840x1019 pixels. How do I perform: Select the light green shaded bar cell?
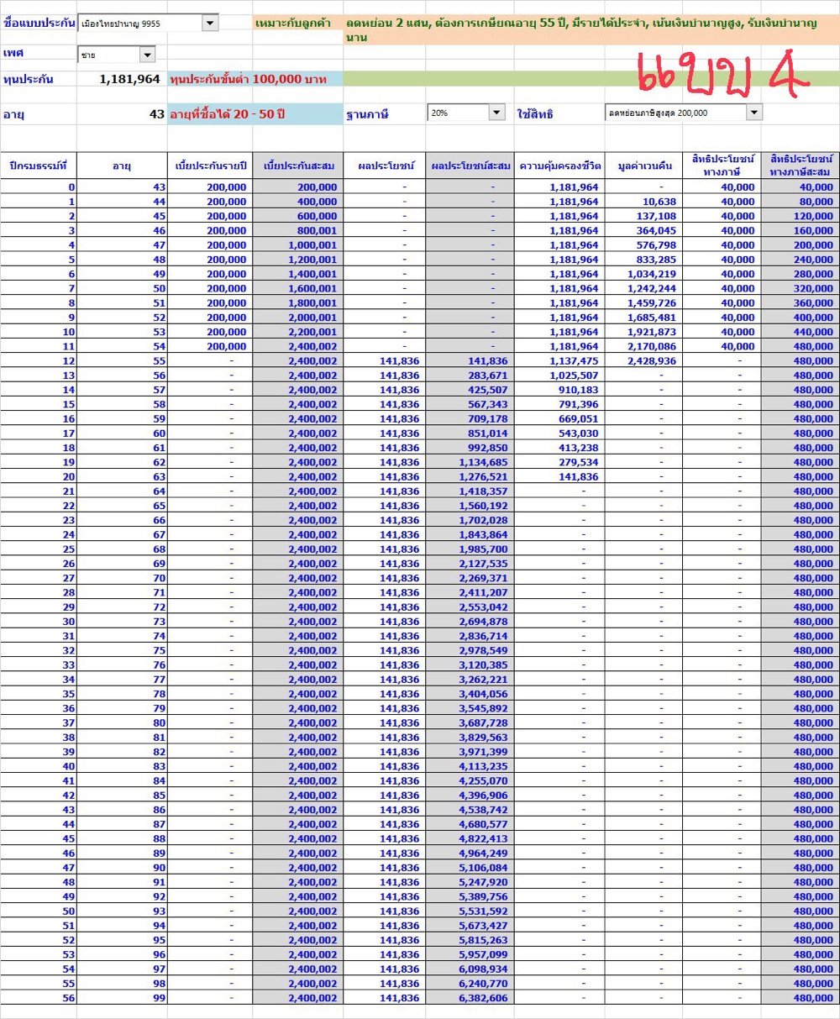click(588, 79)
